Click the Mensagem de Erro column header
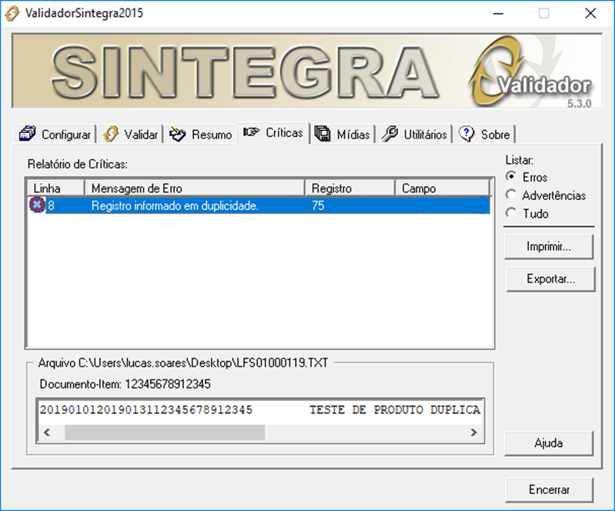The width and height of the screenshot is (615, 511). pos(195,189)
